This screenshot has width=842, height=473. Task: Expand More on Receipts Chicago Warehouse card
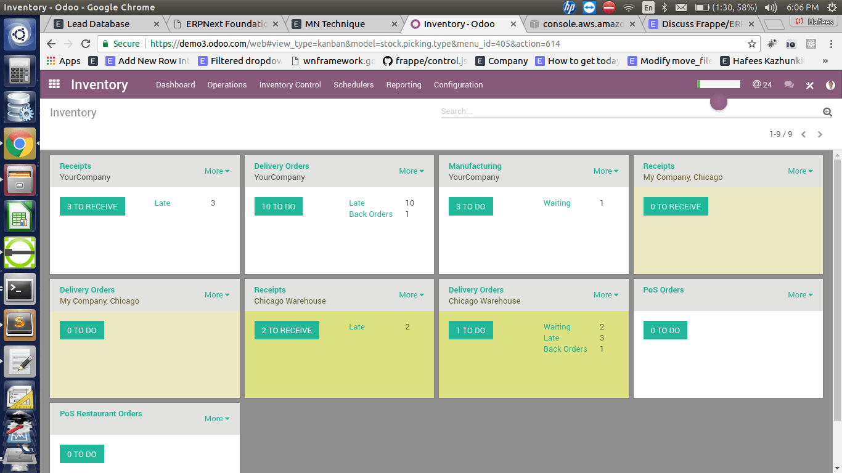[411, 295]
